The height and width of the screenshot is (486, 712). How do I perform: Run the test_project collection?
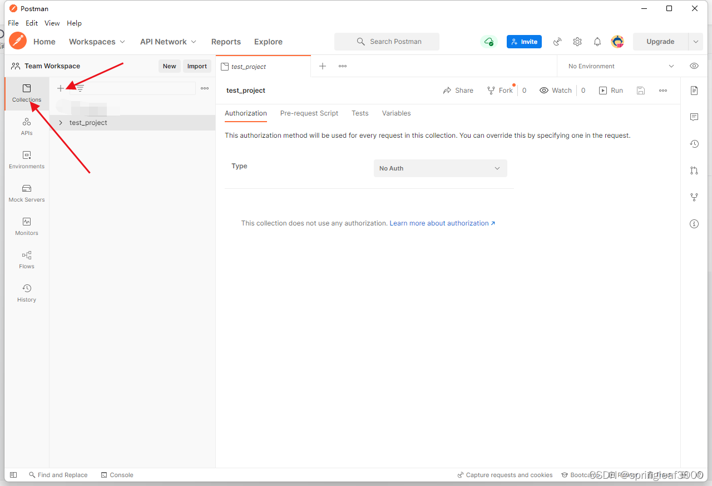[x=611, y=91]
